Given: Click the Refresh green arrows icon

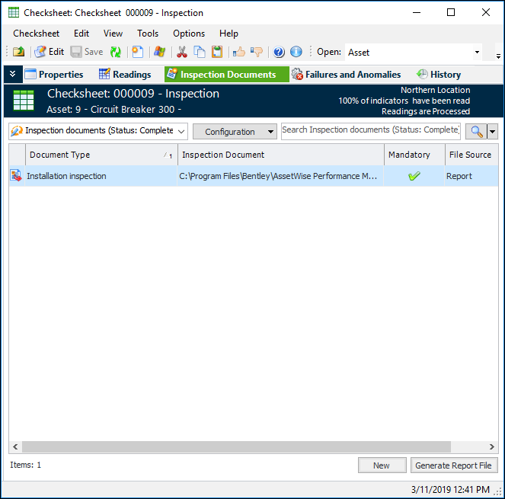Looking at the screenshot, I should tap(116, 52).
